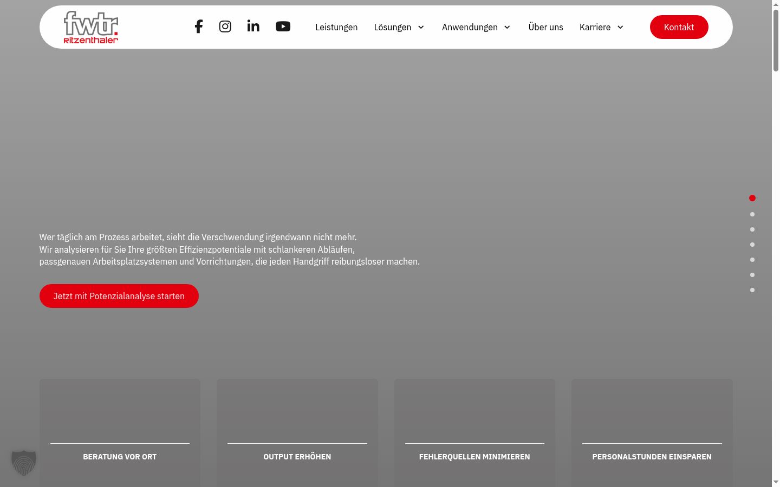Click the line starting "Wer täglich am Prozess arbeitet"
This screenshot has height=487, width=780.
click(198, 237)
